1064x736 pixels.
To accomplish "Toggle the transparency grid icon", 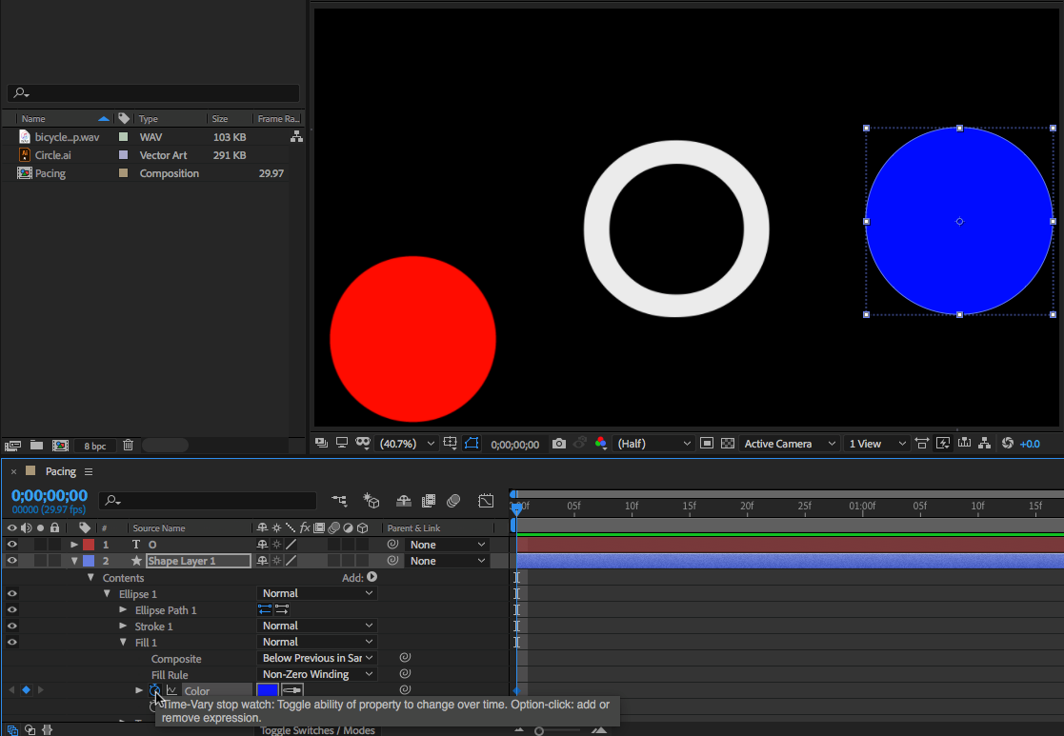I will [728, 444].
